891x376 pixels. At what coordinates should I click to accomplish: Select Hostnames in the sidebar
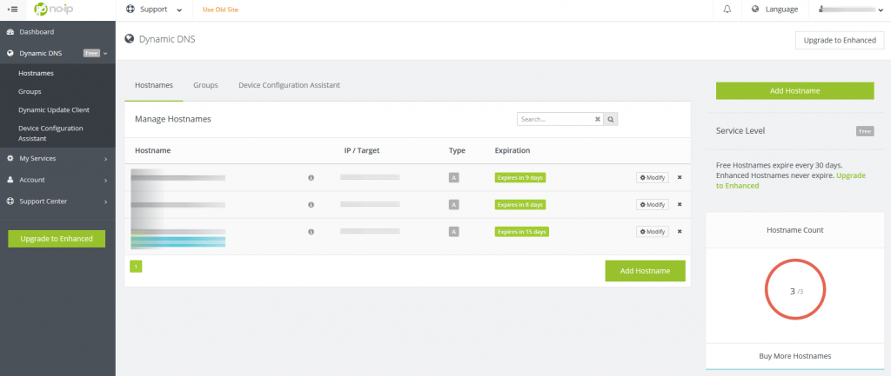coord(36,73)
